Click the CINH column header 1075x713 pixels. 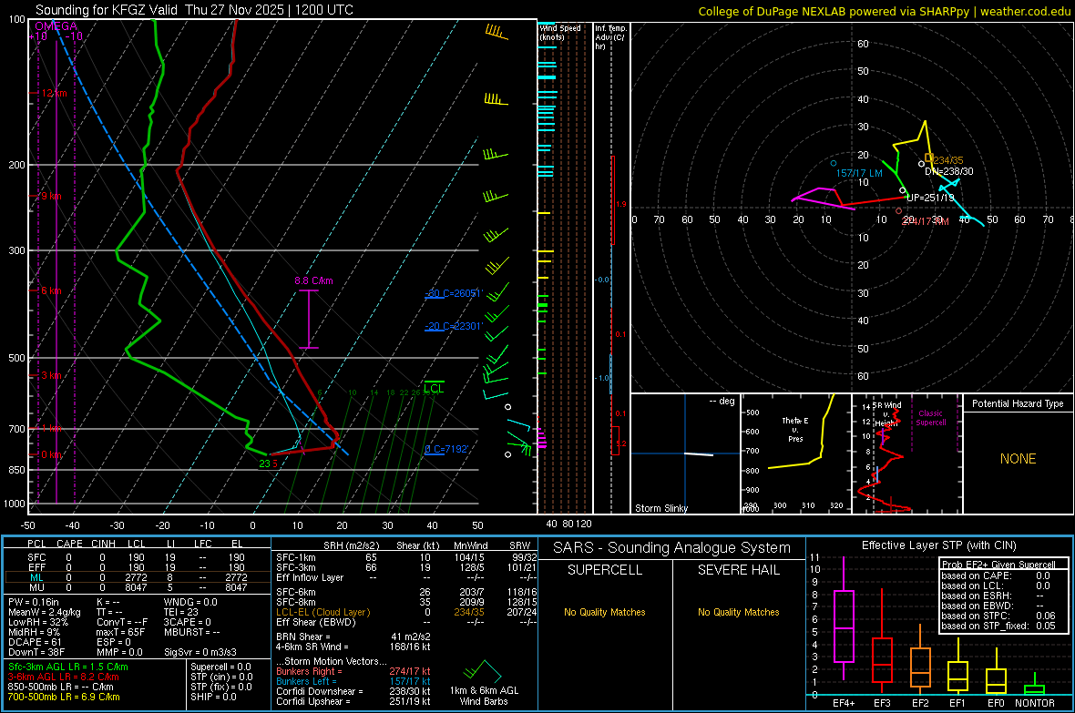103,544
